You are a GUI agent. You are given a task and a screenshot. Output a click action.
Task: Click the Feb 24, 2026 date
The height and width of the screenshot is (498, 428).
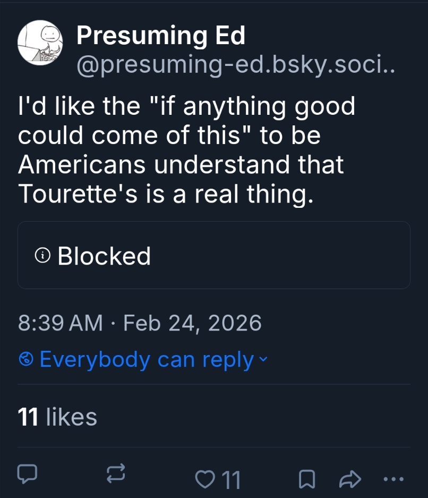[x=192, y=323]
